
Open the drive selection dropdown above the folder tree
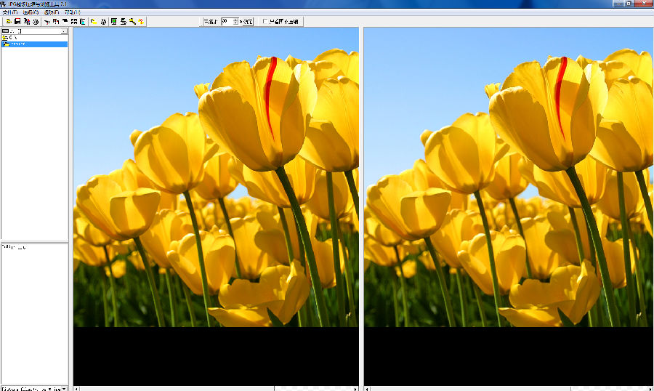pos(64,31)
